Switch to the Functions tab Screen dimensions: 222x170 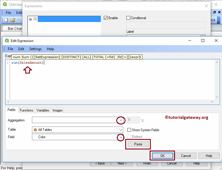[26, 110]
